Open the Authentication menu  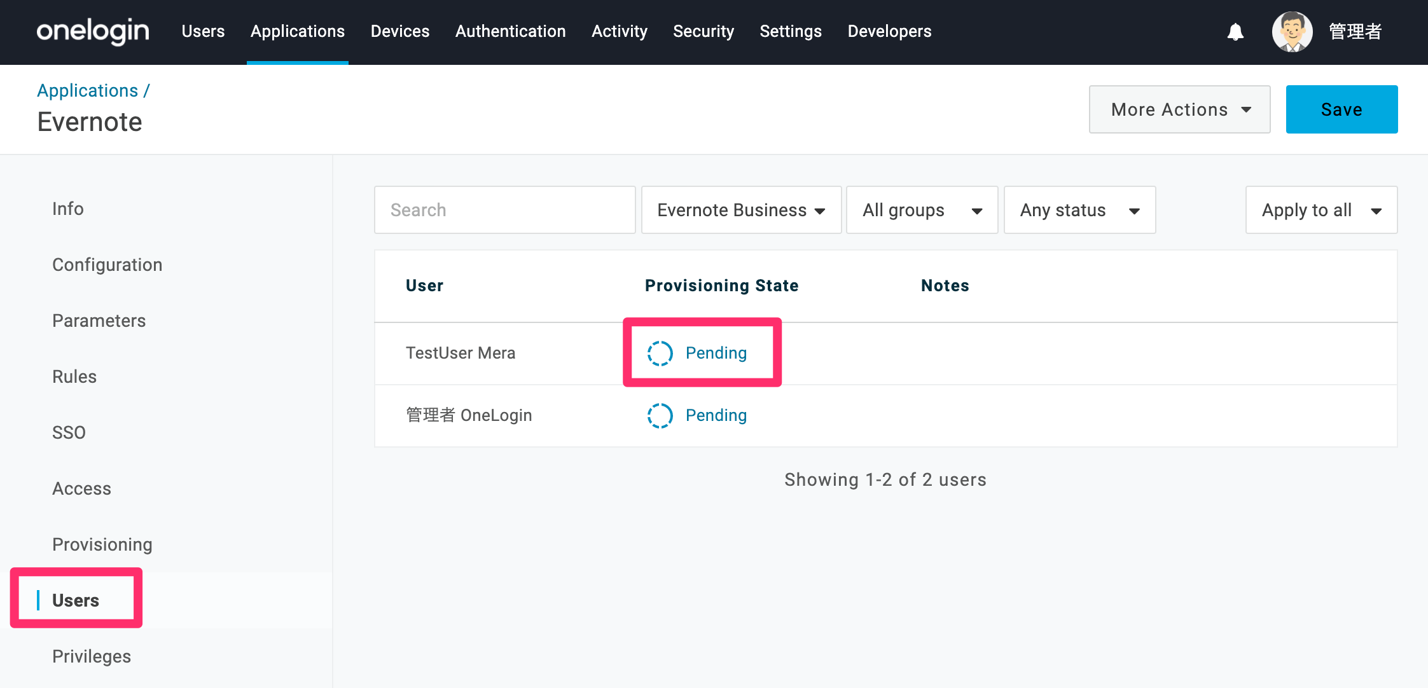click(510, 31)
